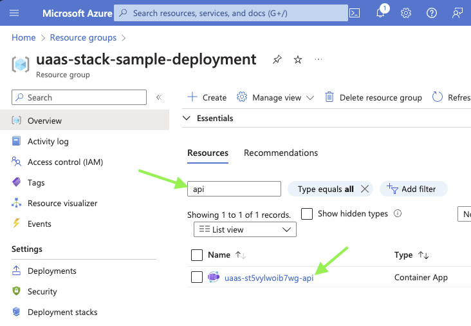Open portal settings gear
471x326 pixels.
(x=406, y=13)
